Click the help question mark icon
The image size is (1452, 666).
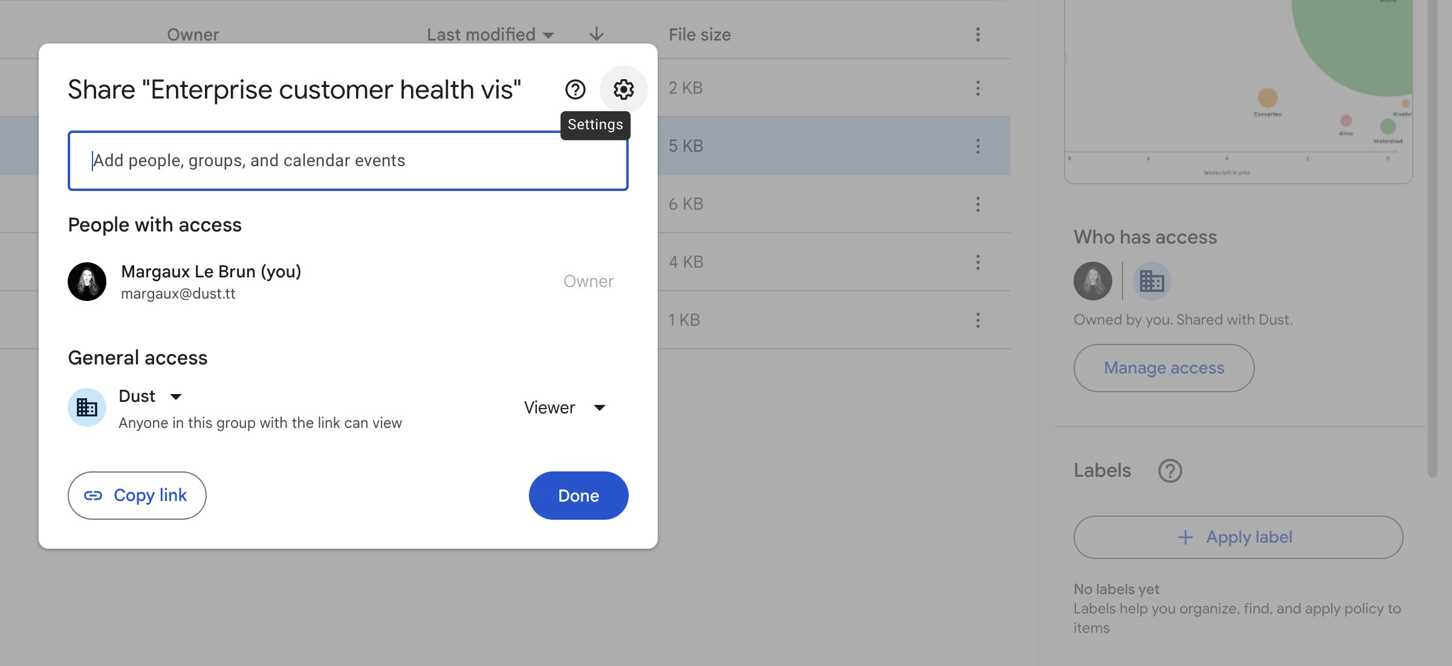click(x=576, y=89)
